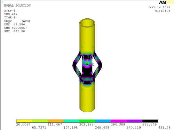Click the window number 1 label
This screenshot has width=174, height=130.
2,2
